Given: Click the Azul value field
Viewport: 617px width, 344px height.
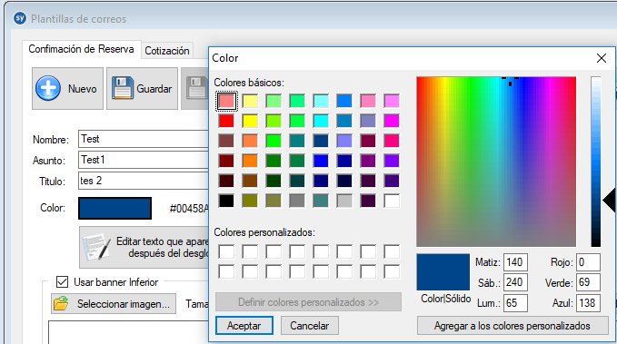Looking at the screenshot, I should pyautogui.click(x=588, y=303).
